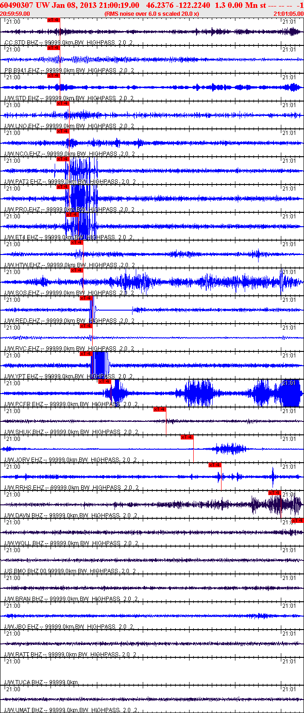Screen dimensions: 304x713
Task: Select the red pick marker on UW.DAVN trace
Action: [x=275, y=493]
